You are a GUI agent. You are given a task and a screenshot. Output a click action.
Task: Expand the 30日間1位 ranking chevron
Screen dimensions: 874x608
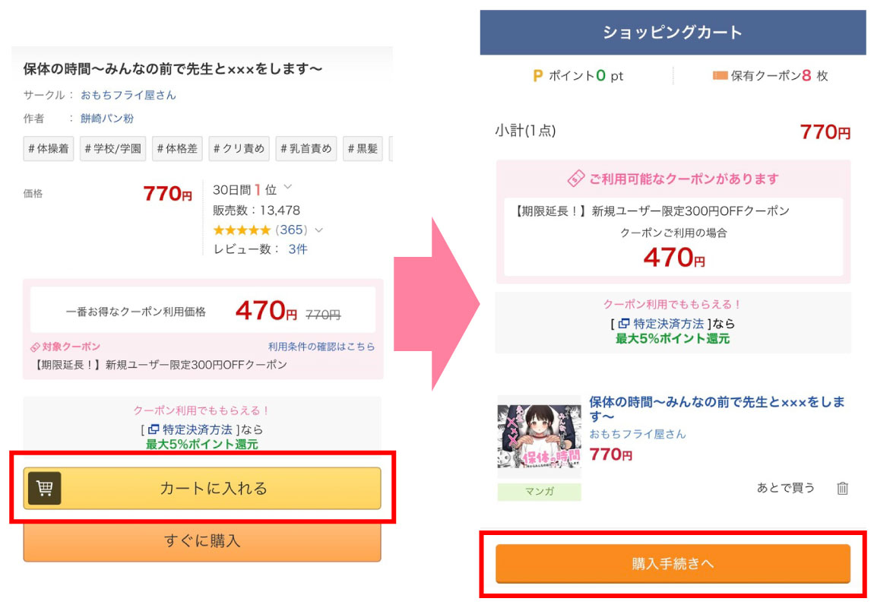click(287, 188)
